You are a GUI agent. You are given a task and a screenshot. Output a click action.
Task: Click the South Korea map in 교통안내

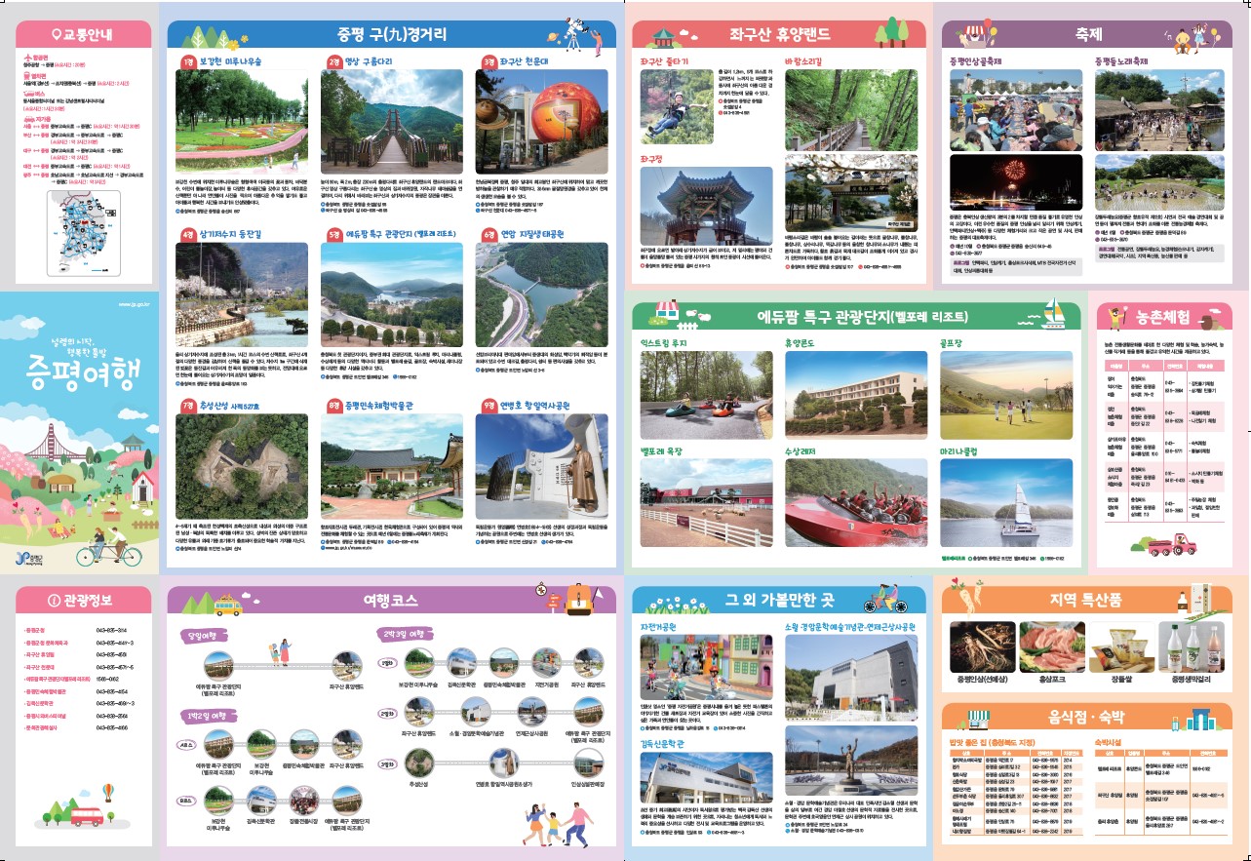pyautogui.click(x=84, y=230)
